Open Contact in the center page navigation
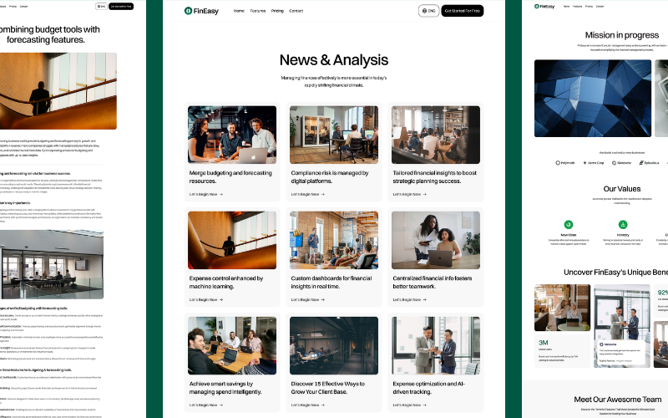This screenshot has height=418, width=668. click(x=296, y=11)
